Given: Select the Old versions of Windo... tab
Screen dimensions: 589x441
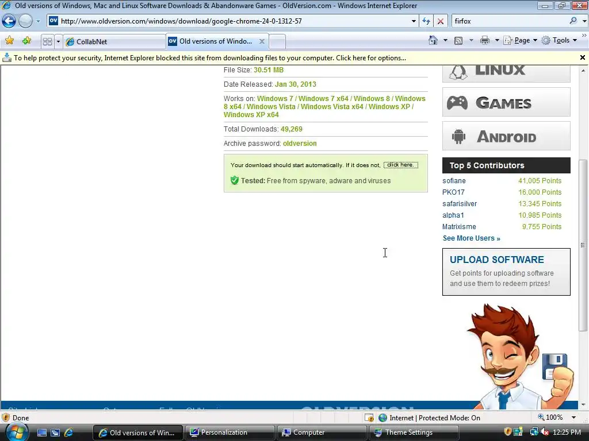Looking at the screenshot, I should tap(216, 41).
